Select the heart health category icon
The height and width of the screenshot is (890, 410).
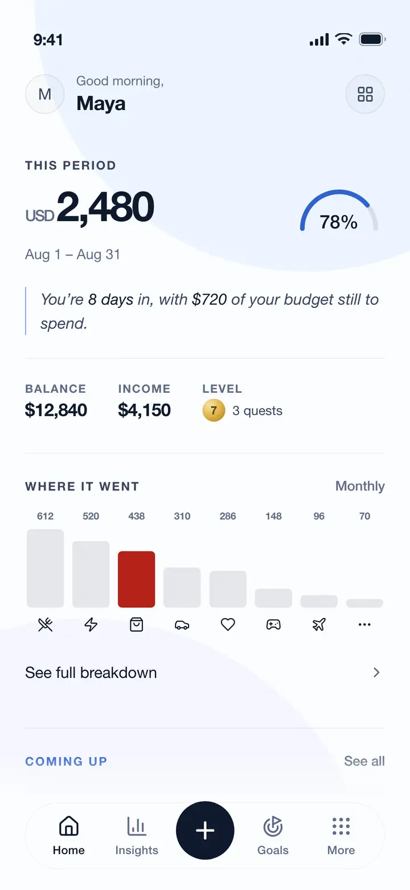pyautogui.click(x=228, y=625)
